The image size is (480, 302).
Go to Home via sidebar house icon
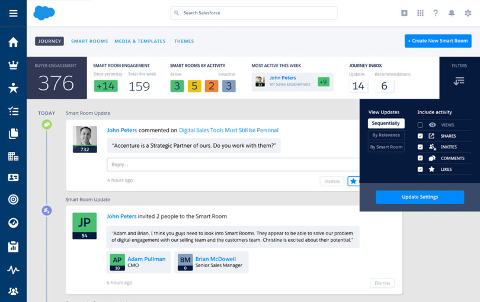[x=13, y=42]
